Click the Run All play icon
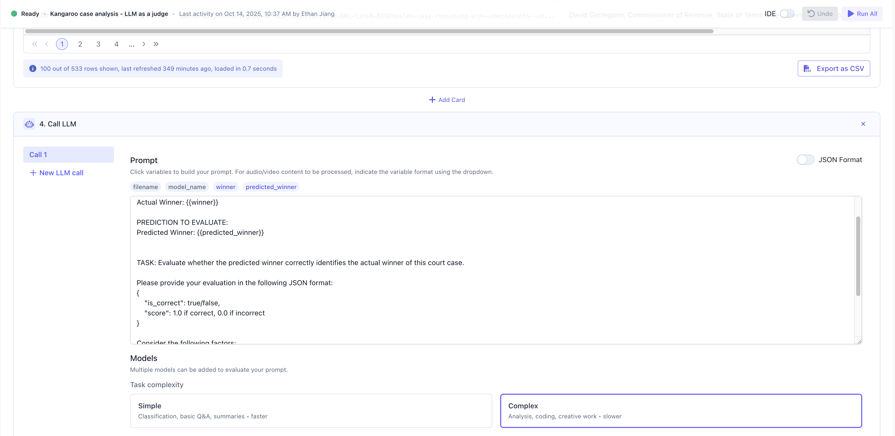This screenshot has width=895, height=436. click(x=851, y=14)
